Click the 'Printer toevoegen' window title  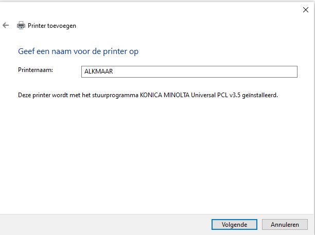[x=52, y=25]
